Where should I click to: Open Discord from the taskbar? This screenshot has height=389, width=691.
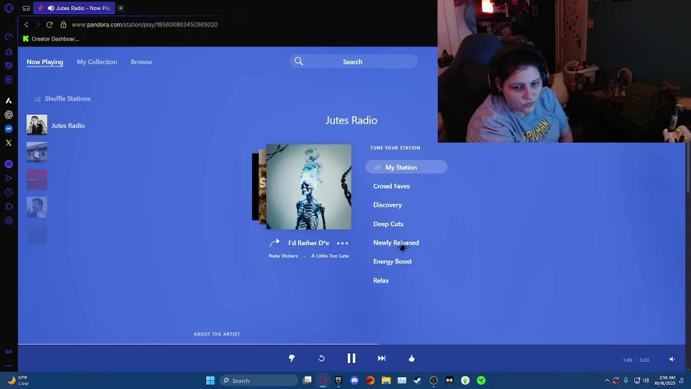tap(354, 380)
